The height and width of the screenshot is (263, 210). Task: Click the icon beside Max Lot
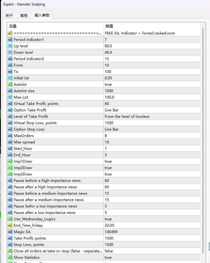10,97
